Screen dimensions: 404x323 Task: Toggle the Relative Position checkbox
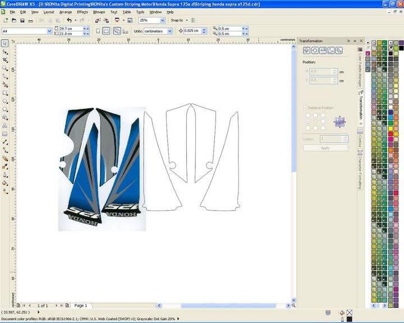pyautogui.click(x=306, y=108)
